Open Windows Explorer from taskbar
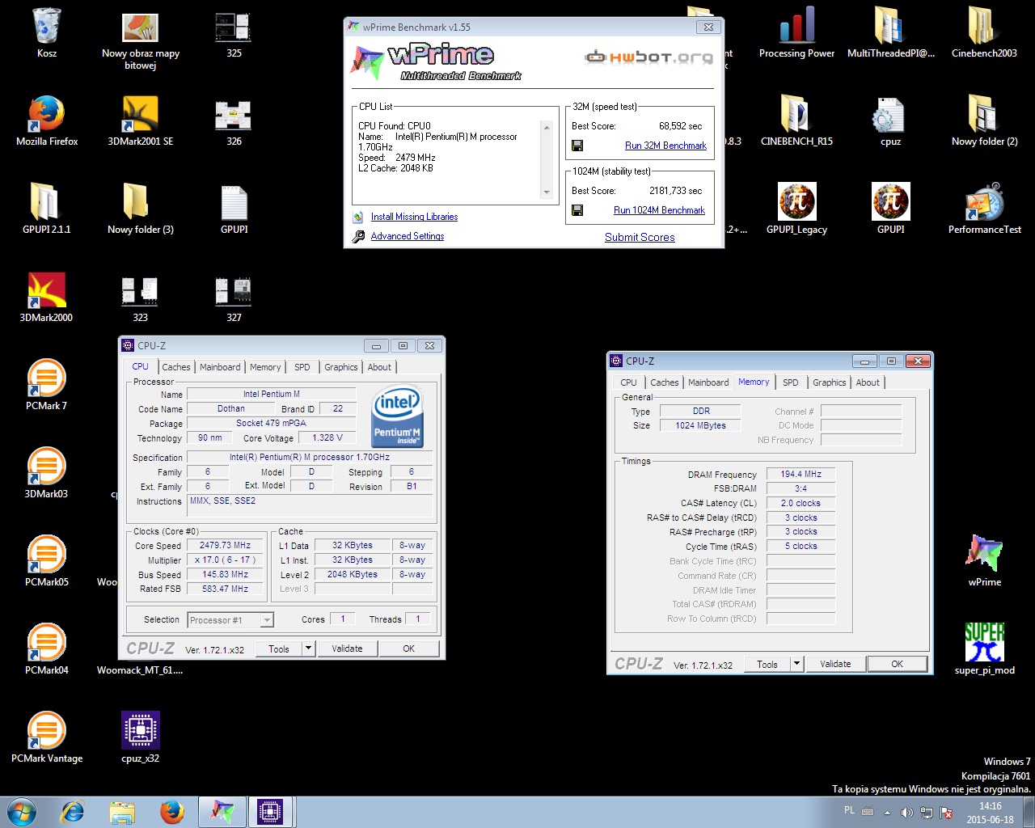 (122, 812)
